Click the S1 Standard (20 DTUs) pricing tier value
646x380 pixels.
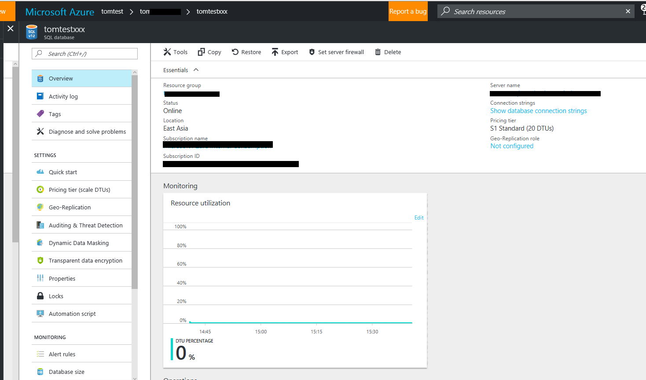pos(522,128)
